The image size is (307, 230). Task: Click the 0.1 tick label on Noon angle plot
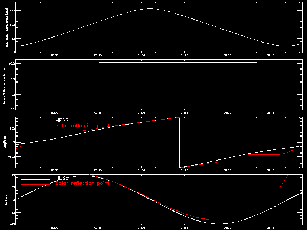coord(12,109)
